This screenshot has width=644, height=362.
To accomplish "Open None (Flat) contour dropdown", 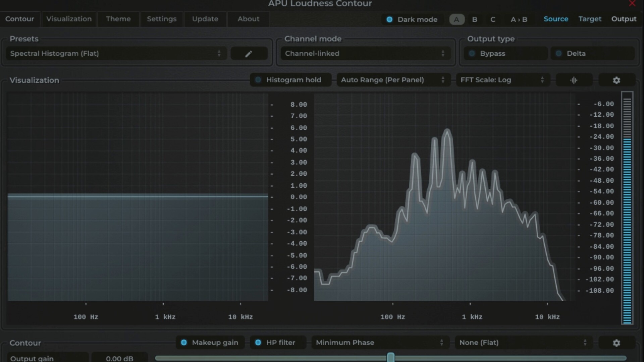I will 524,343.
